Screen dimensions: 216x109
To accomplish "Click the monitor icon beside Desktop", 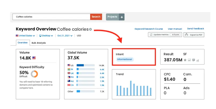I will click(40, 36).
